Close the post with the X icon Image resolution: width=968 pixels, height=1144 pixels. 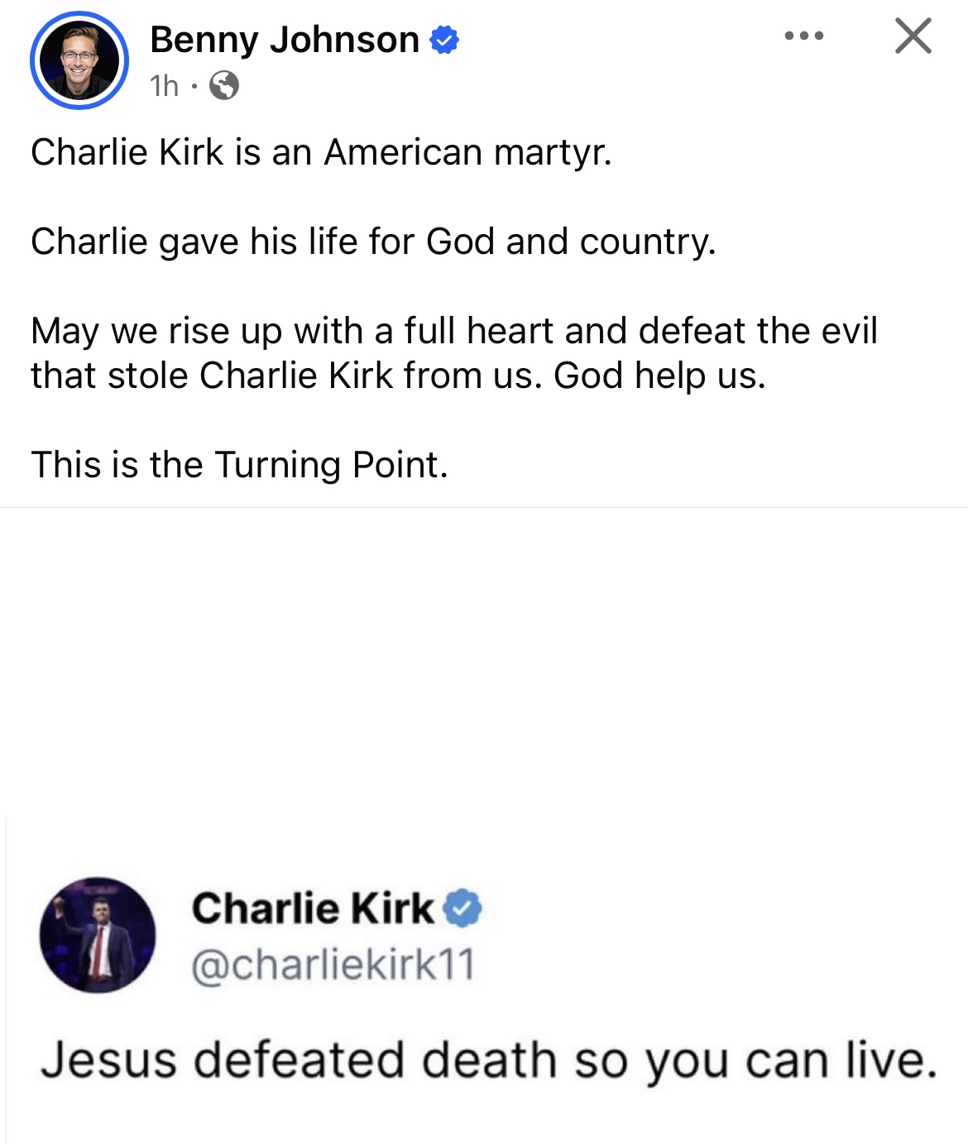(x=913, y=36)
